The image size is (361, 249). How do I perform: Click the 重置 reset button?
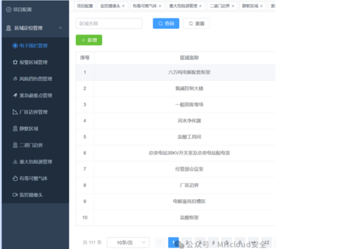(196, 23)
